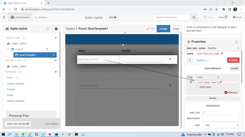The height and width of the screenshot is (137, 245).
Task: Click the Properties panel help icon
Action: pyautogui.click(x=236, y=42)
